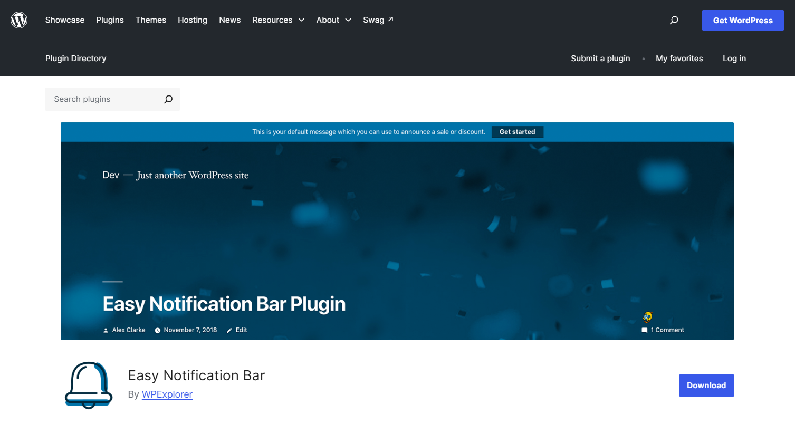795x424 pixels.
Task: Expand the Resources dropdown menu
Action: (278, 20)
